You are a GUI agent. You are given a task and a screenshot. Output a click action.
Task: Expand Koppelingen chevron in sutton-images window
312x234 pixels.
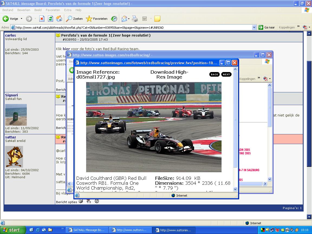pos(259,78)
